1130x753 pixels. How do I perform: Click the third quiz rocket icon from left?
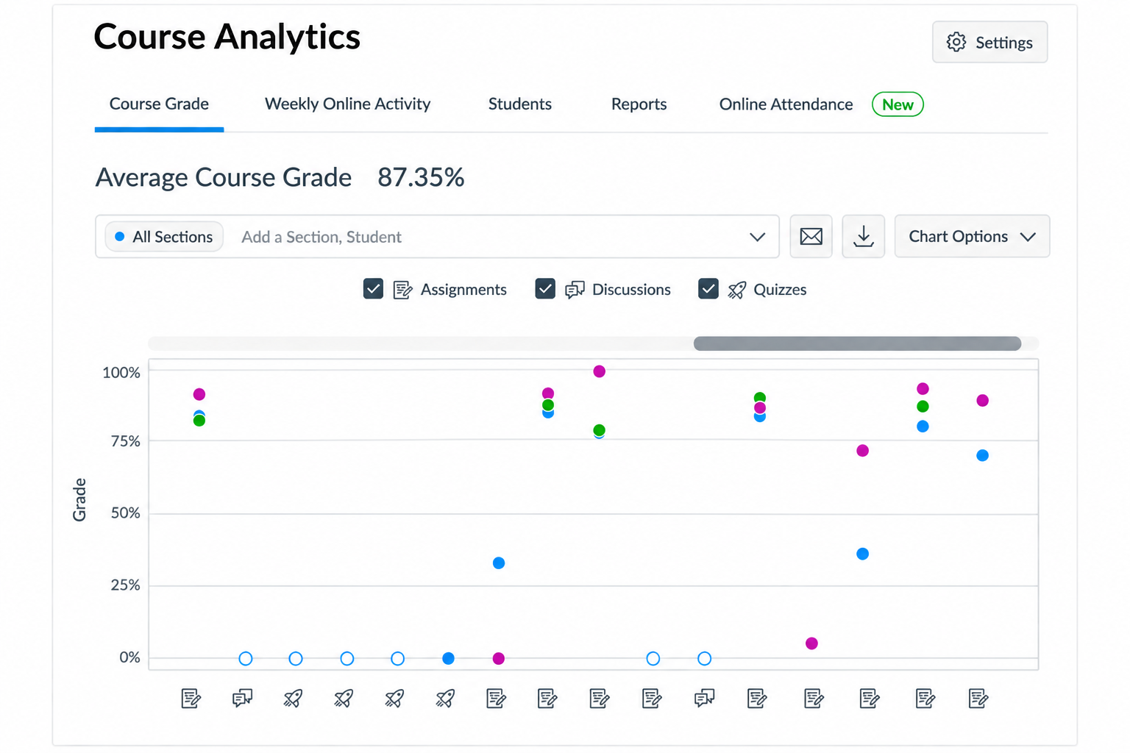(x=394, y=698)
